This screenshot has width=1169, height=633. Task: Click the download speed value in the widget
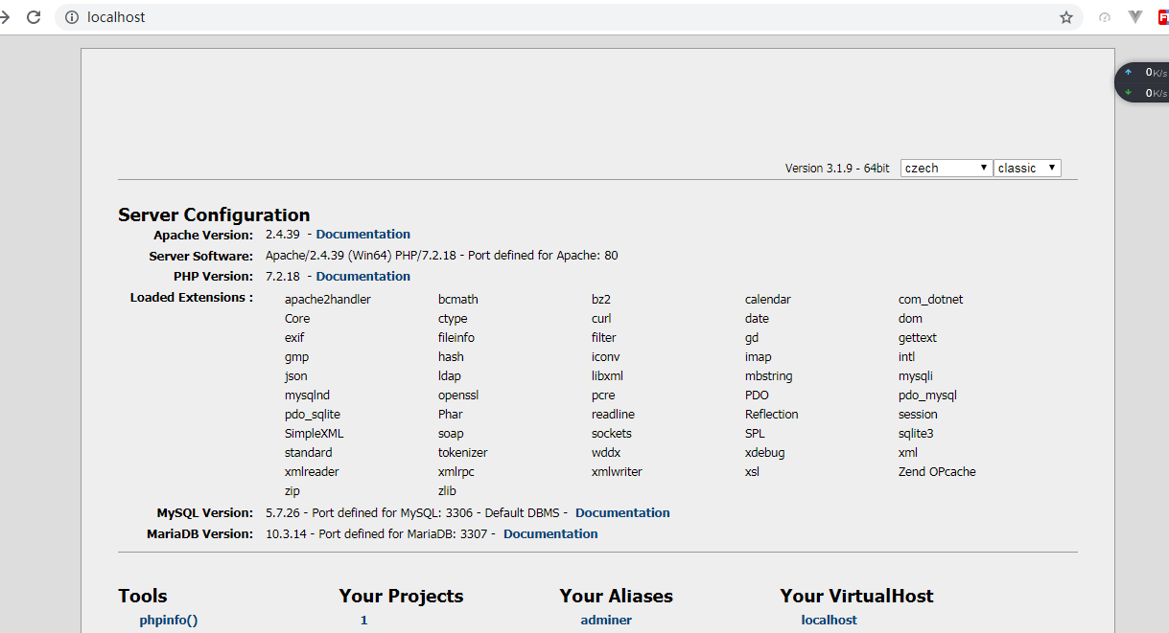[1157, 93]
